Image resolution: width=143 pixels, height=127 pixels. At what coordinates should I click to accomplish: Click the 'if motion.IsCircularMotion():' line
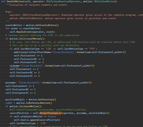25,39
